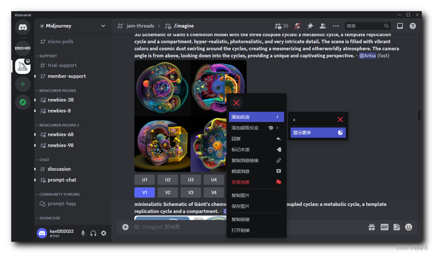This screenshot has width=433, height=253.
Task: Click the message input for /imagine
Action: (247, 227)
